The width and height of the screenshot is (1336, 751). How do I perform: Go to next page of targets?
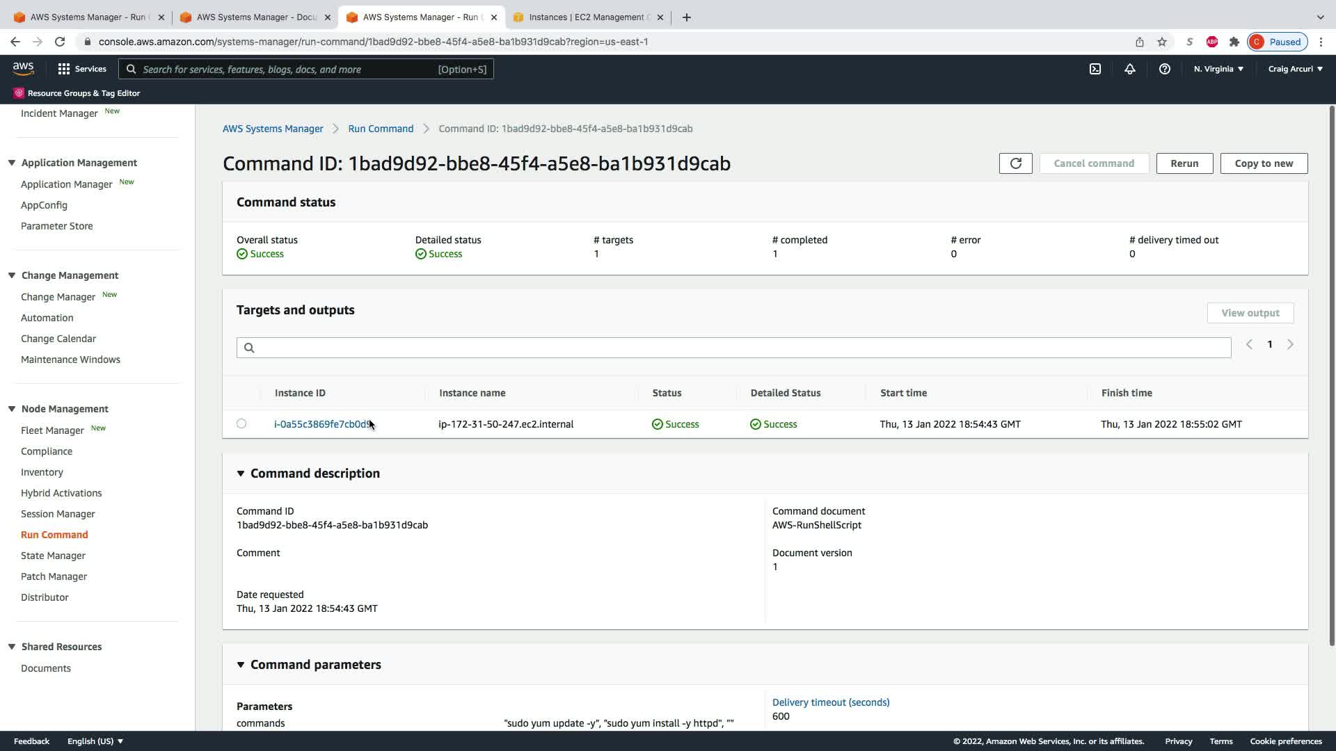tap(1290, 344)
